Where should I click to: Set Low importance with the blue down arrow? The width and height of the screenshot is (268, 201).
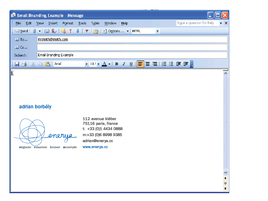point(78,31)
